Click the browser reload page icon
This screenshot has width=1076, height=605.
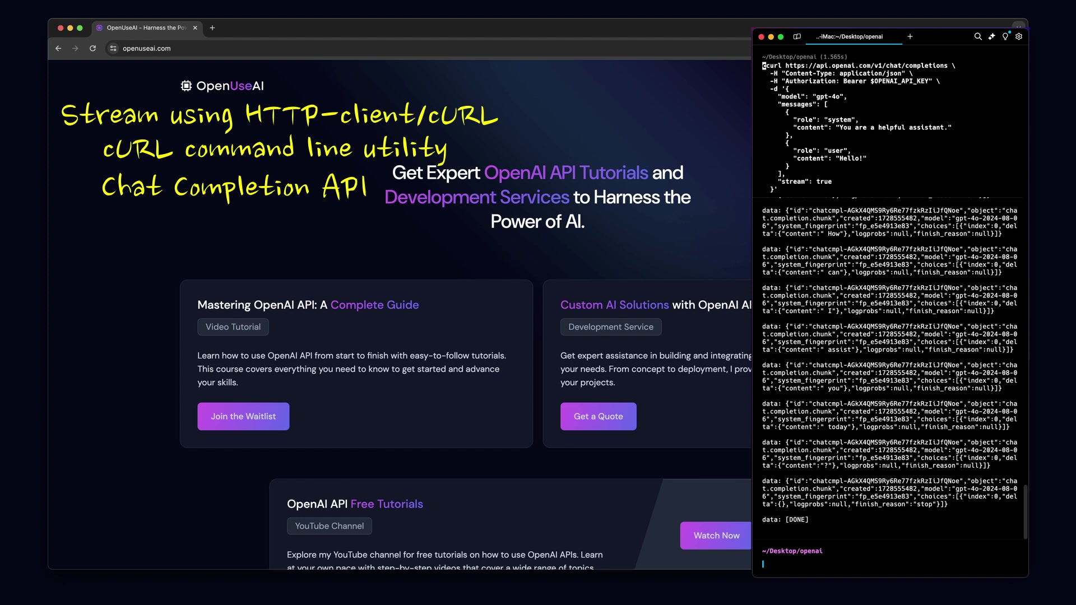tap(92, 48)
